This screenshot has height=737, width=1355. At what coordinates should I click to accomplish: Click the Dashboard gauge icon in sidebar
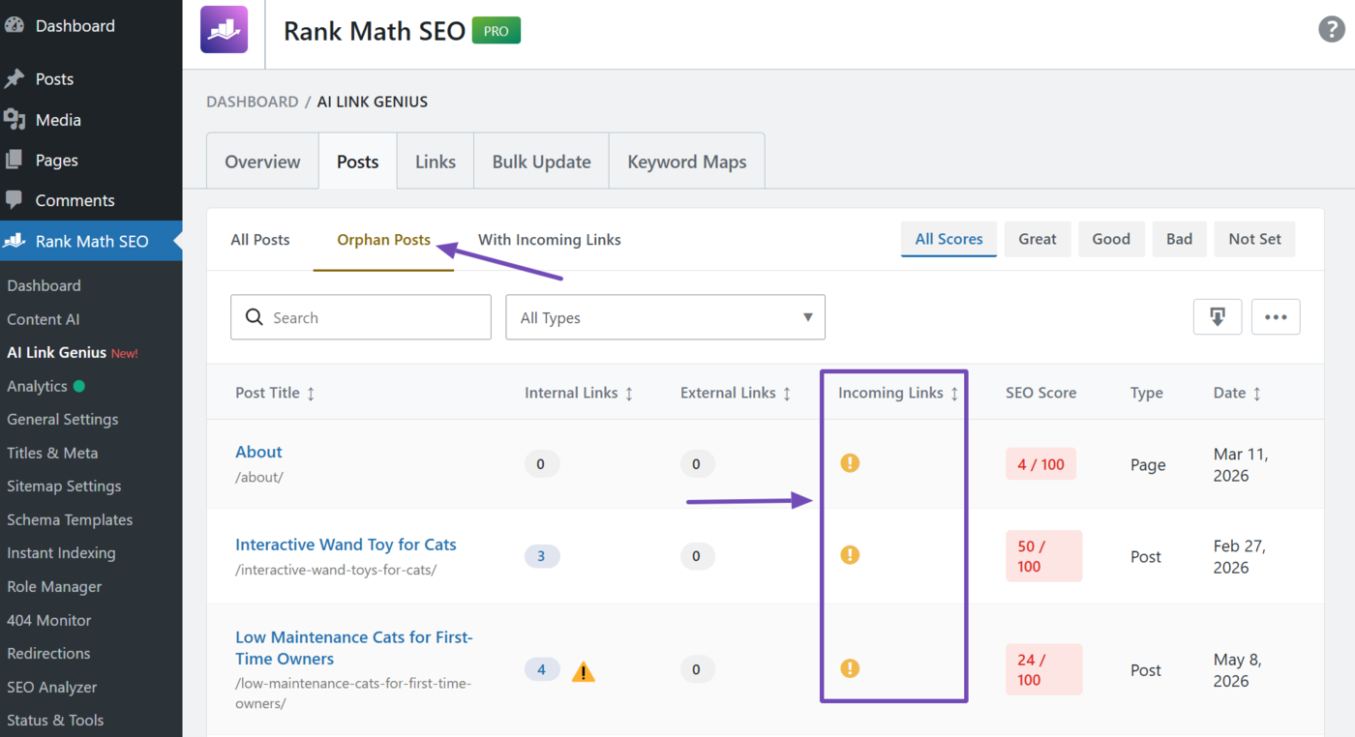coord(15,26)
